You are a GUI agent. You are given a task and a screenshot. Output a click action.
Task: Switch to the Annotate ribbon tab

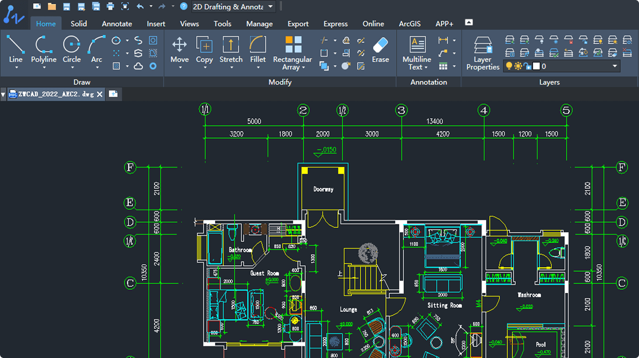pyautogui.click(x=116, y=23)
